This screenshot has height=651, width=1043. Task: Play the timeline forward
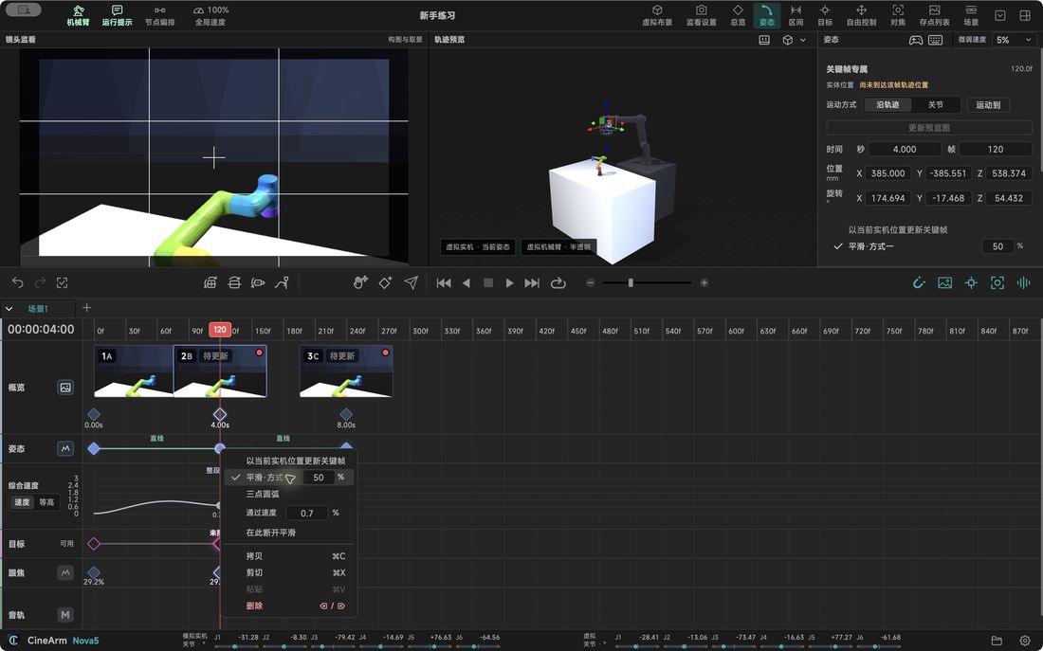click(509, 282)
